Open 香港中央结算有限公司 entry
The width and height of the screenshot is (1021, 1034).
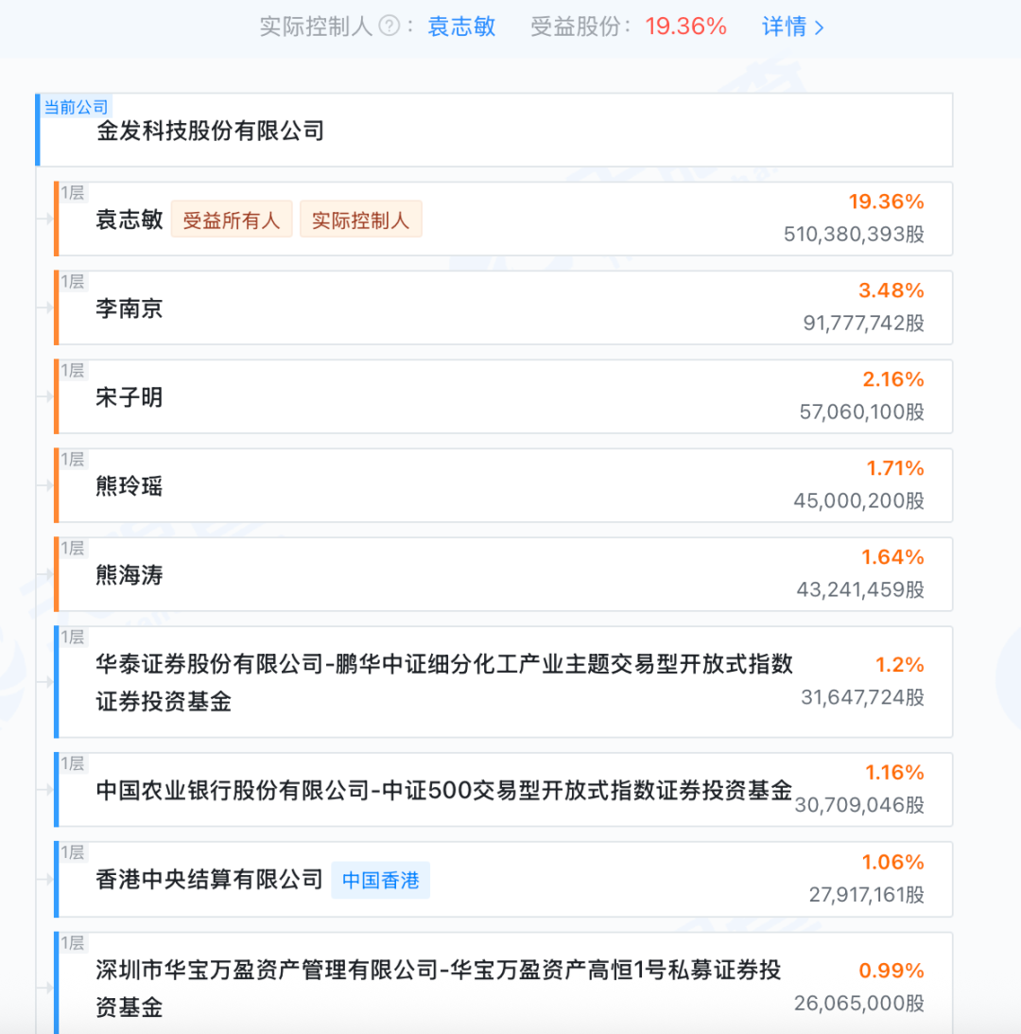[210, 880]
